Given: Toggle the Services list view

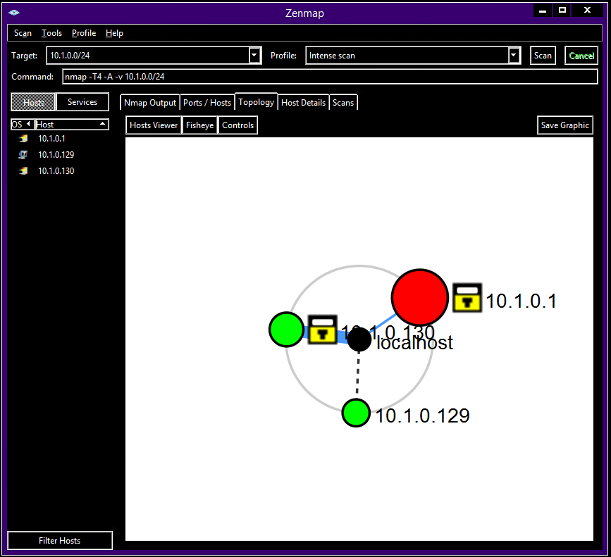Looking at the screenshot, I should click(82, 102).
